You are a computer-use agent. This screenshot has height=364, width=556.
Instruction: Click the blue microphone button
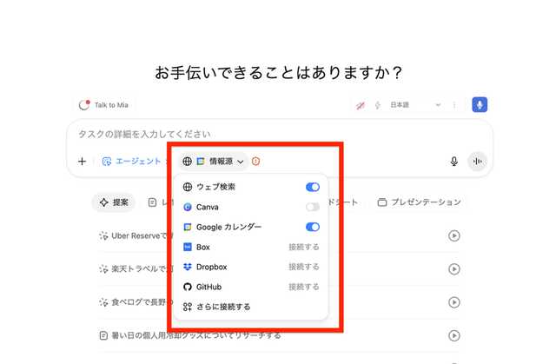click(480, 105)
